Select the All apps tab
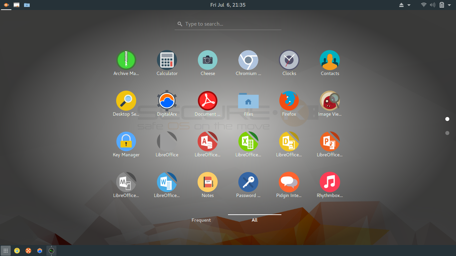The width and height of the screenshot is (456, 256). click(x=255, y=220)
